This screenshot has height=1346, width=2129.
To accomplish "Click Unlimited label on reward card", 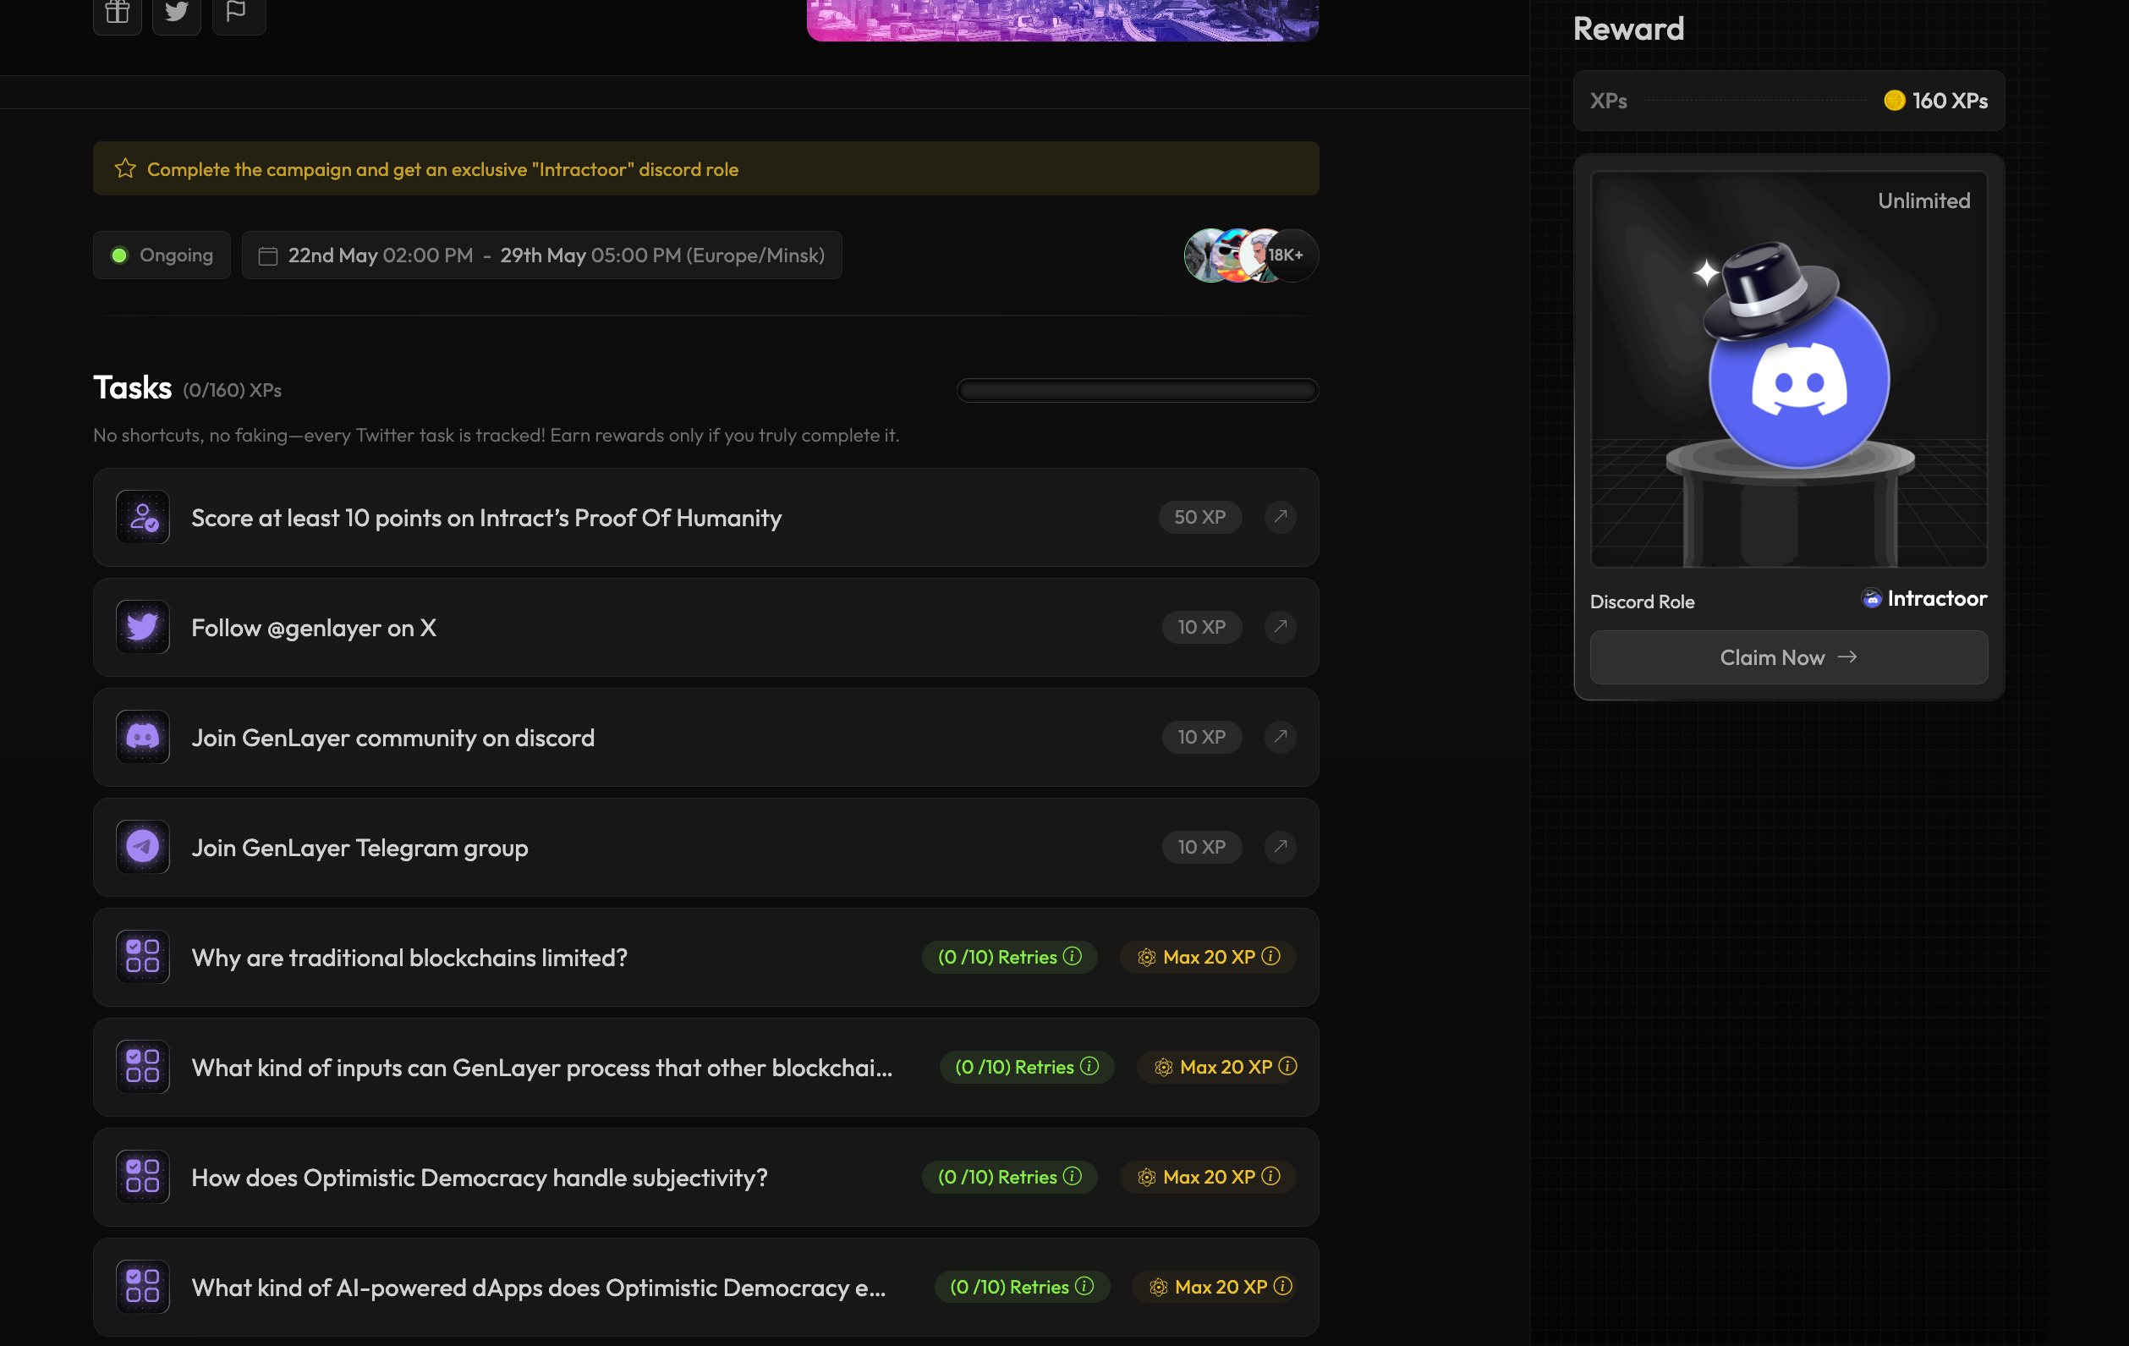I will click(1923, 201).
